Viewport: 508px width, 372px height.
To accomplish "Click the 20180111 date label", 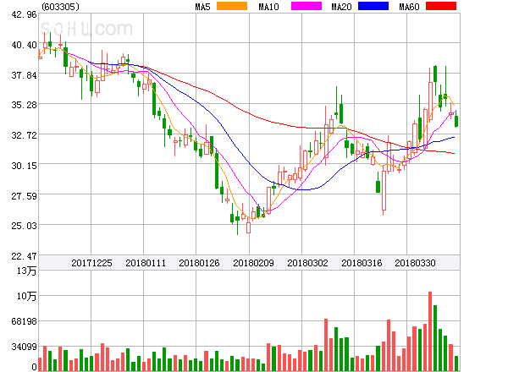I will click(x=146, y=263).
